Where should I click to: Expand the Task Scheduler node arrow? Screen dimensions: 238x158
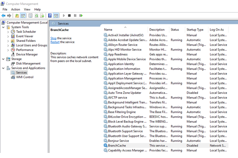8,32
